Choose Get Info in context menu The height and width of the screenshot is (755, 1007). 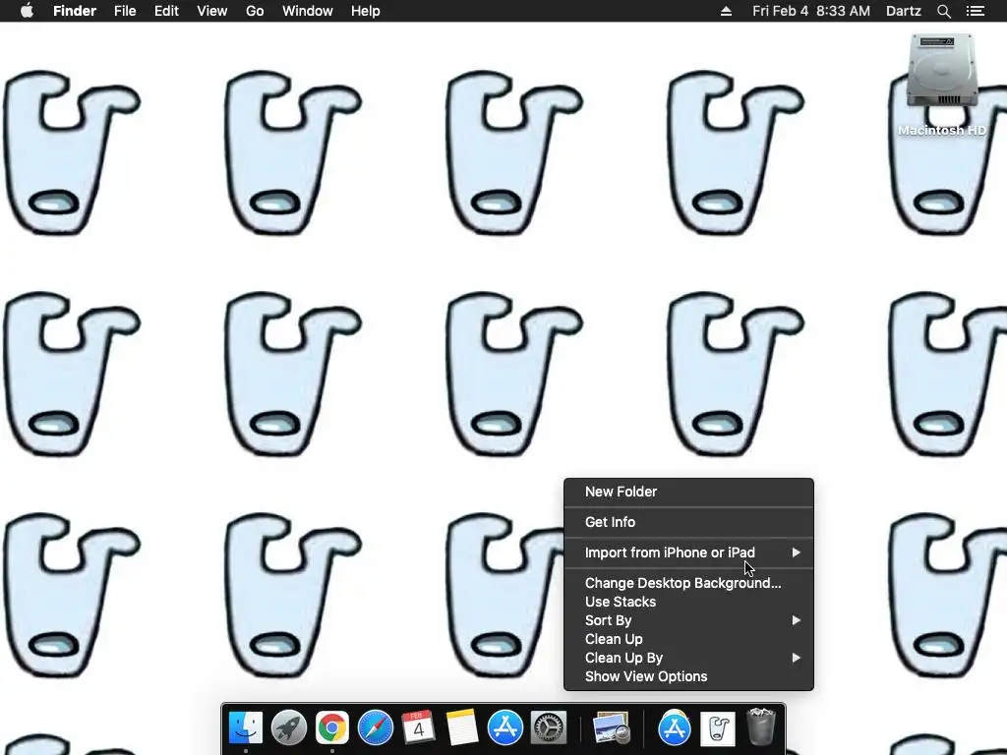[x=688, y=522]
